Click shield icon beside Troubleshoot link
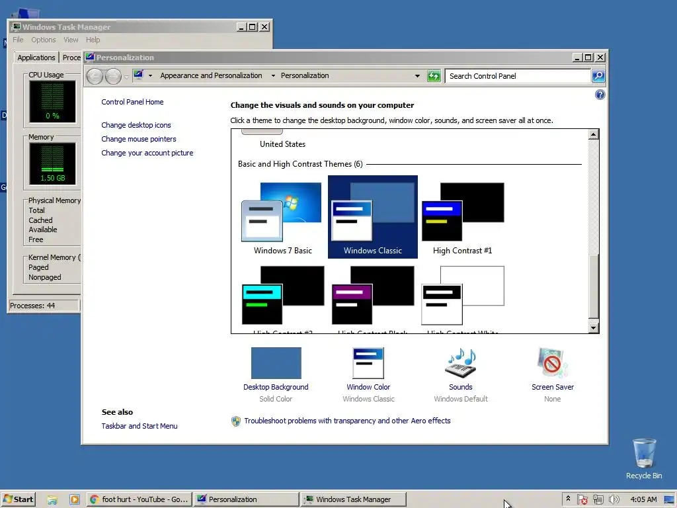This screenshot has width=677, height=508. click(236, 421)
